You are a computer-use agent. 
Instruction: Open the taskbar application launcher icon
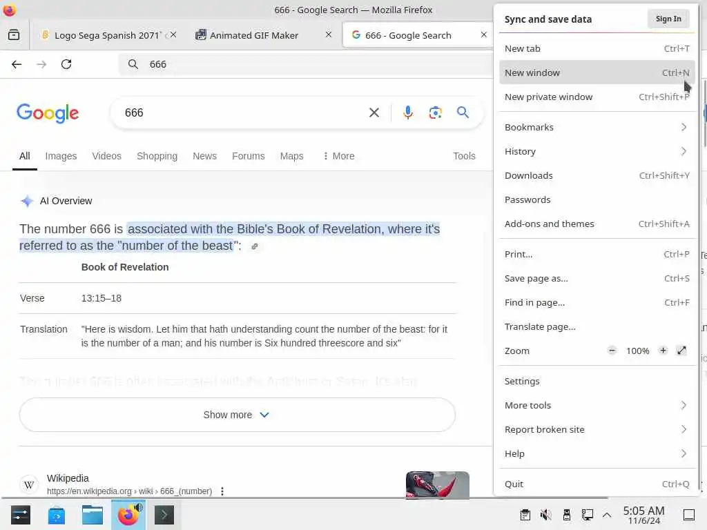pos(20,515)
